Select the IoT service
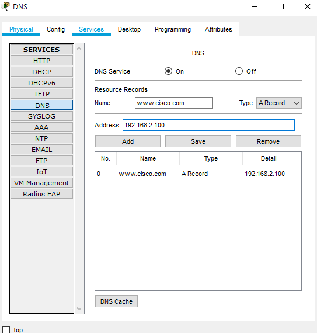 [41, 172]
